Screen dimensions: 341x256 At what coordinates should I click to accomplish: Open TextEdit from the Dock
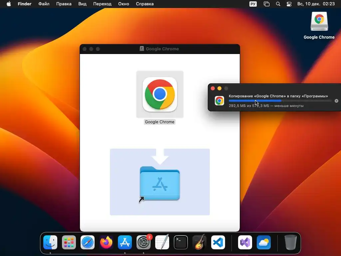(x=162, y=242)
